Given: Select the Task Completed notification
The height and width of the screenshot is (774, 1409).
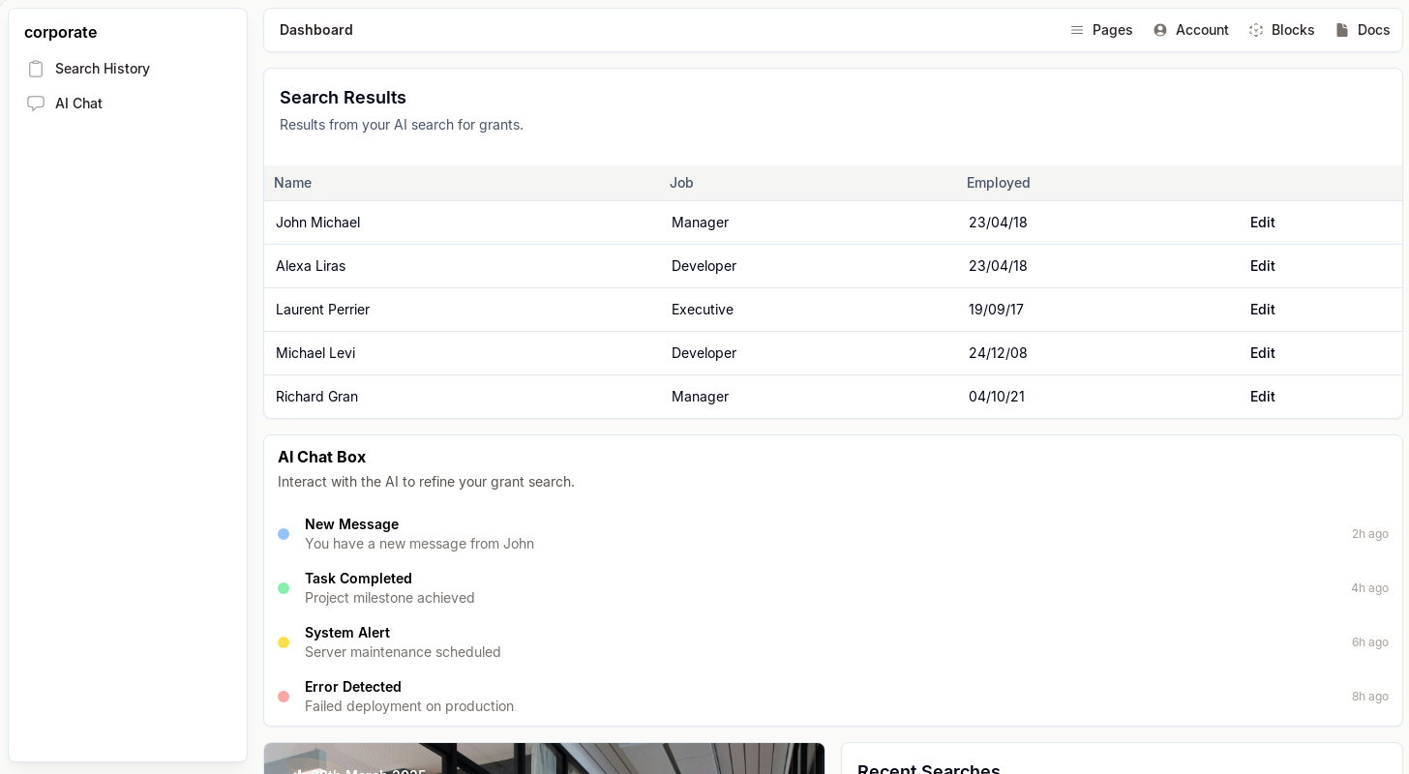Looking at the screenshot, I should [x=358, y=579].
